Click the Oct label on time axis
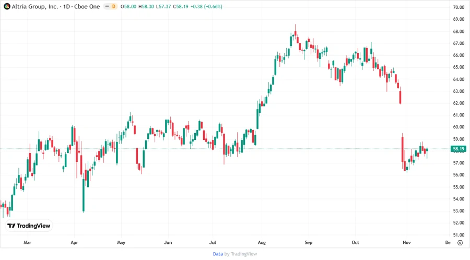This screenshot has height=260, width=470. click(x=355, y=242)
